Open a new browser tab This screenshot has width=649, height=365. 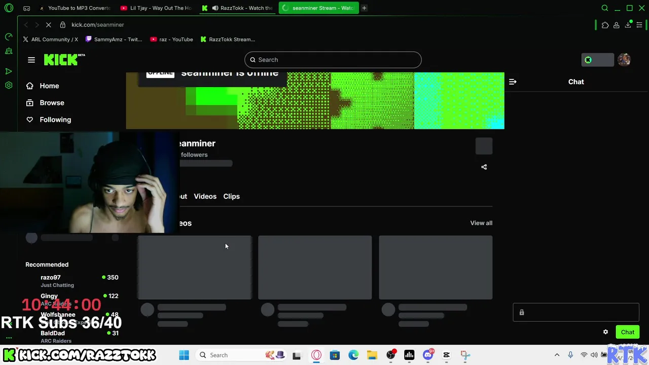point(364,8)
